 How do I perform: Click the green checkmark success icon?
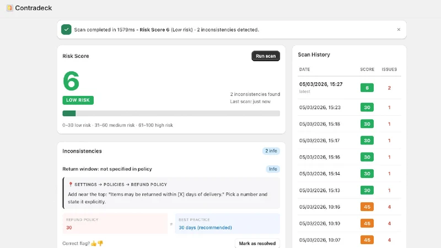coord(66,30)
